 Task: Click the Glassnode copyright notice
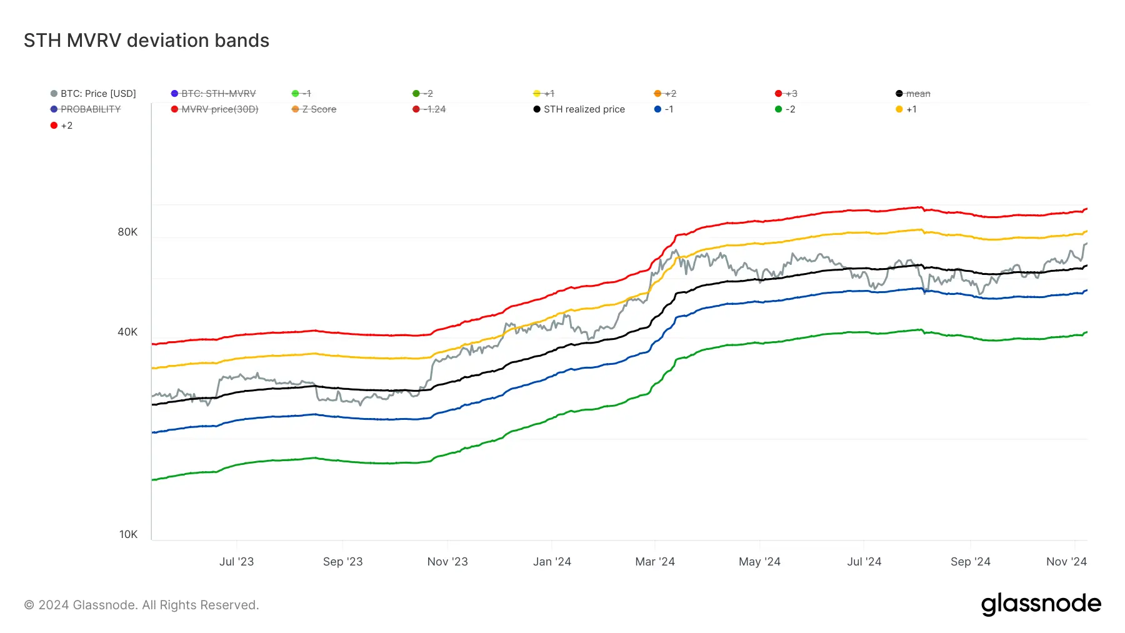(x=141, y=605)
